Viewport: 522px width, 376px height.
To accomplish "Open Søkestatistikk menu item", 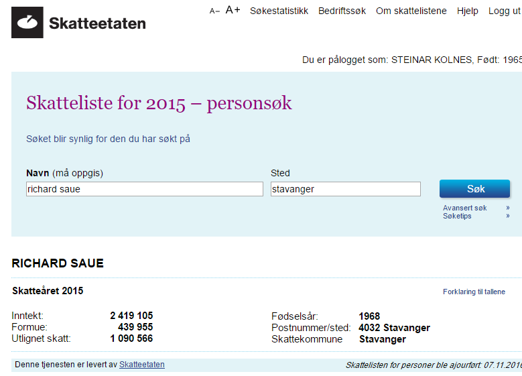I will pyautogui.click(x=279, y=11).
